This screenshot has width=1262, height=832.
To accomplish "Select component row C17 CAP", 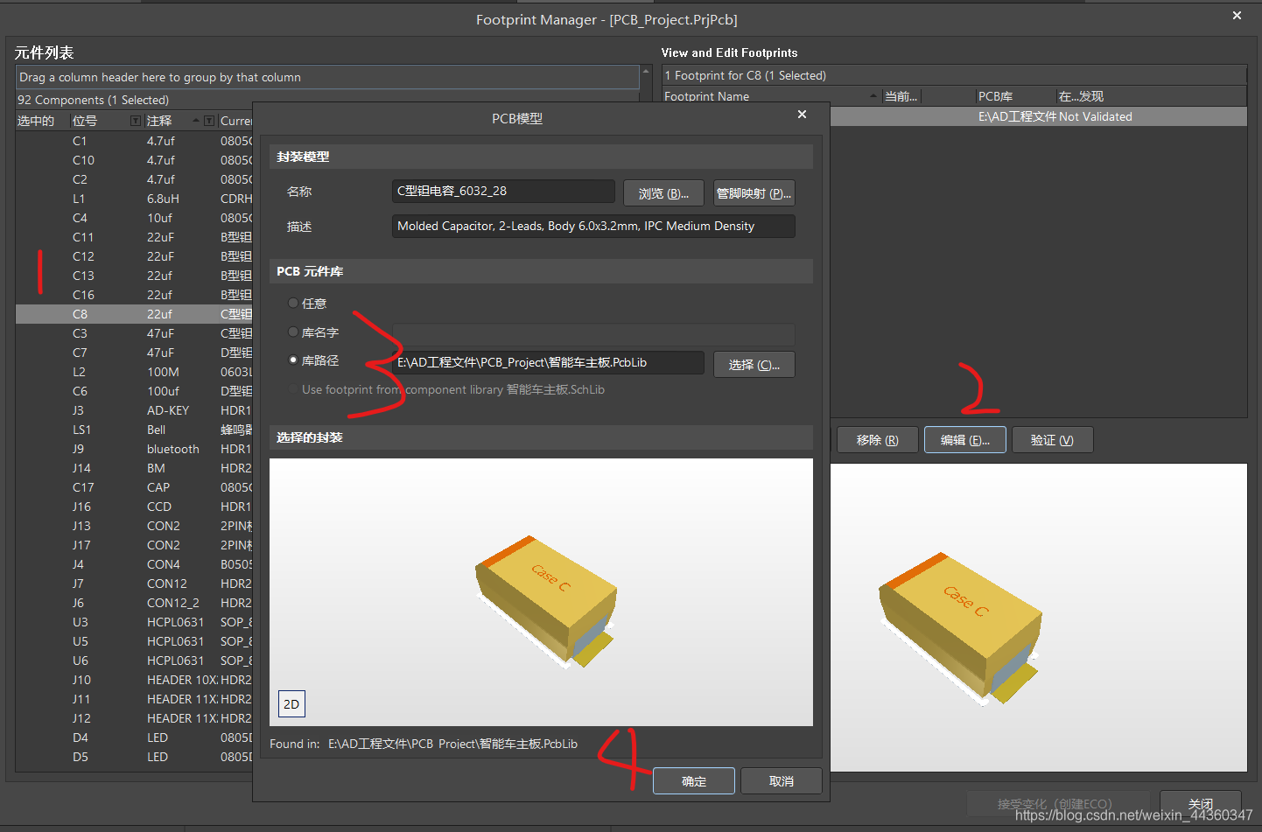I will 134,487.
